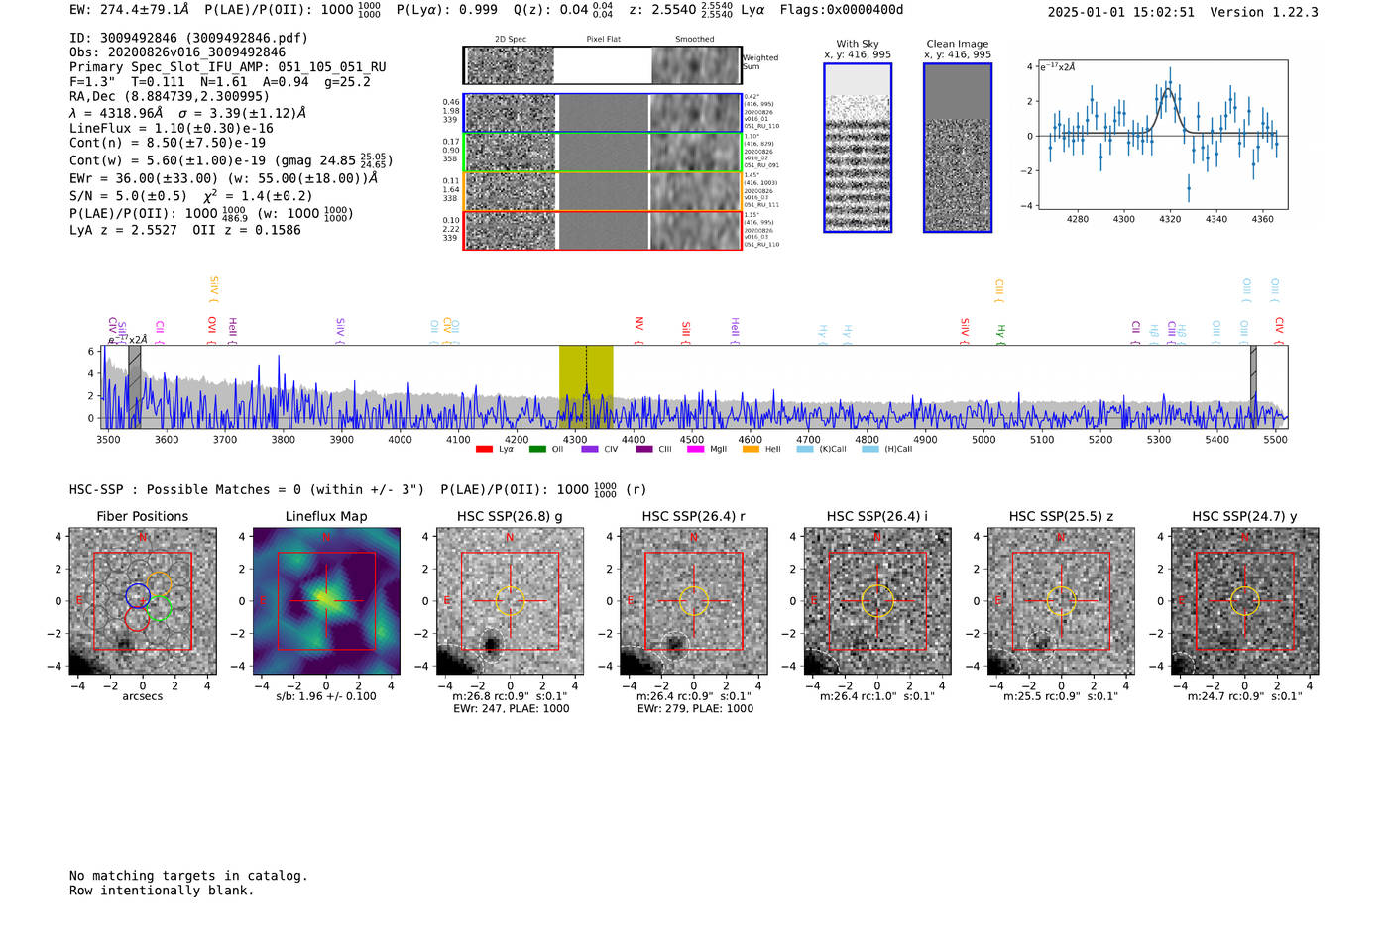
Task: Click the main blue spectrum plot
Action: point(696,387)
